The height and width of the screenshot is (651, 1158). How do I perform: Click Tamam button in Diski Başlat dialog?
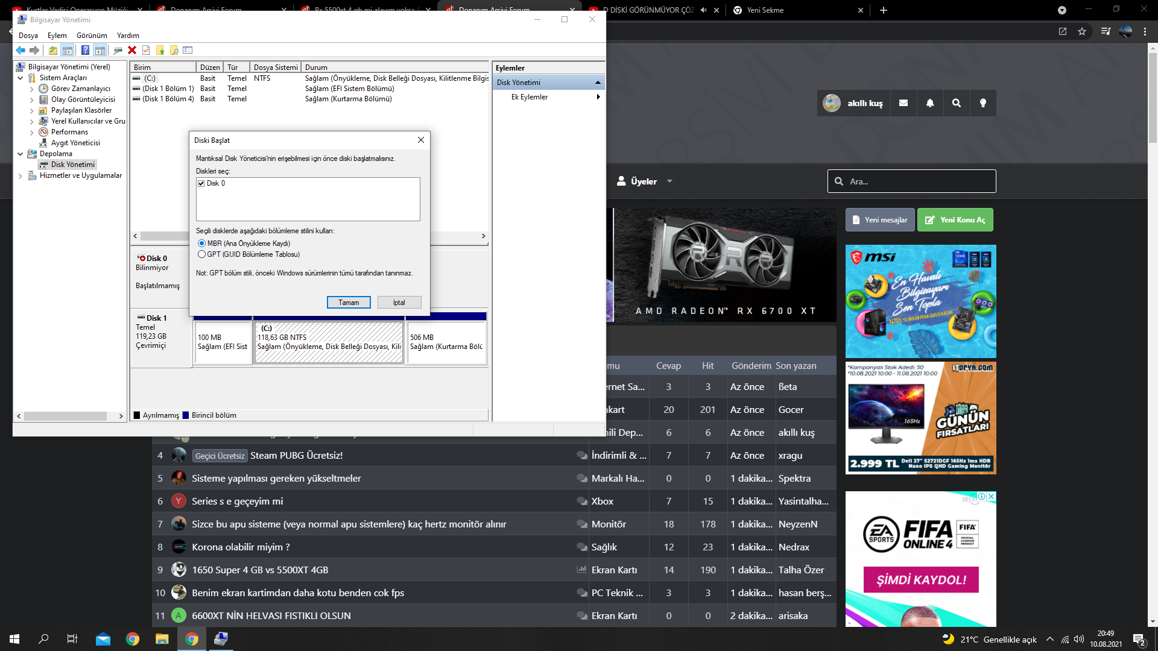coord(349,303)
